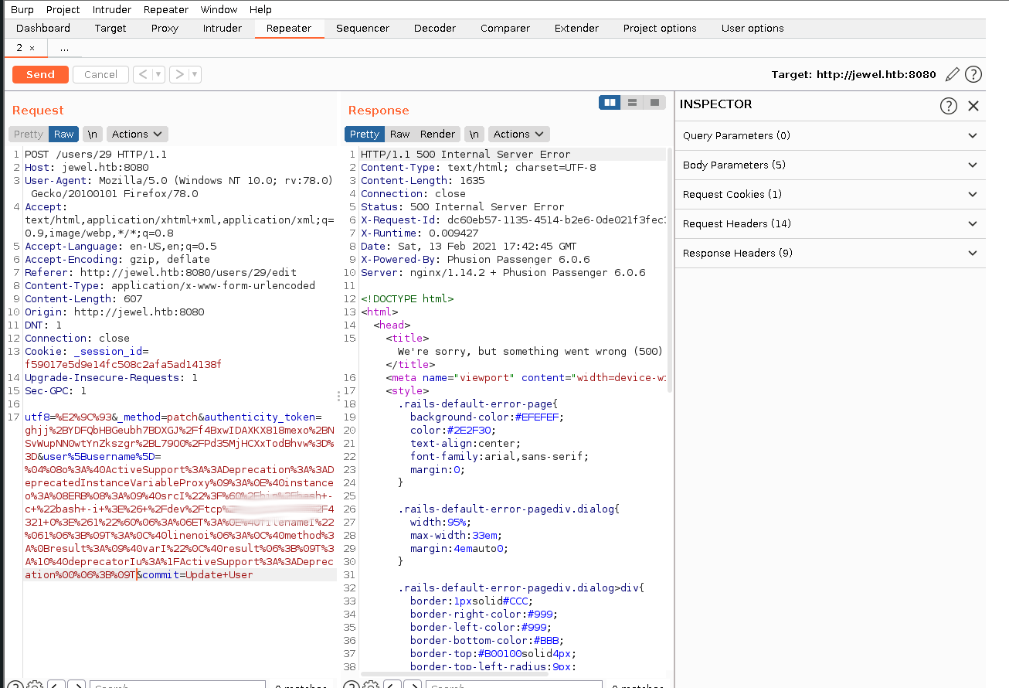The image size is (1009, 688).
Task: Open Repeater help icon beside target
Action: (973, 74)
